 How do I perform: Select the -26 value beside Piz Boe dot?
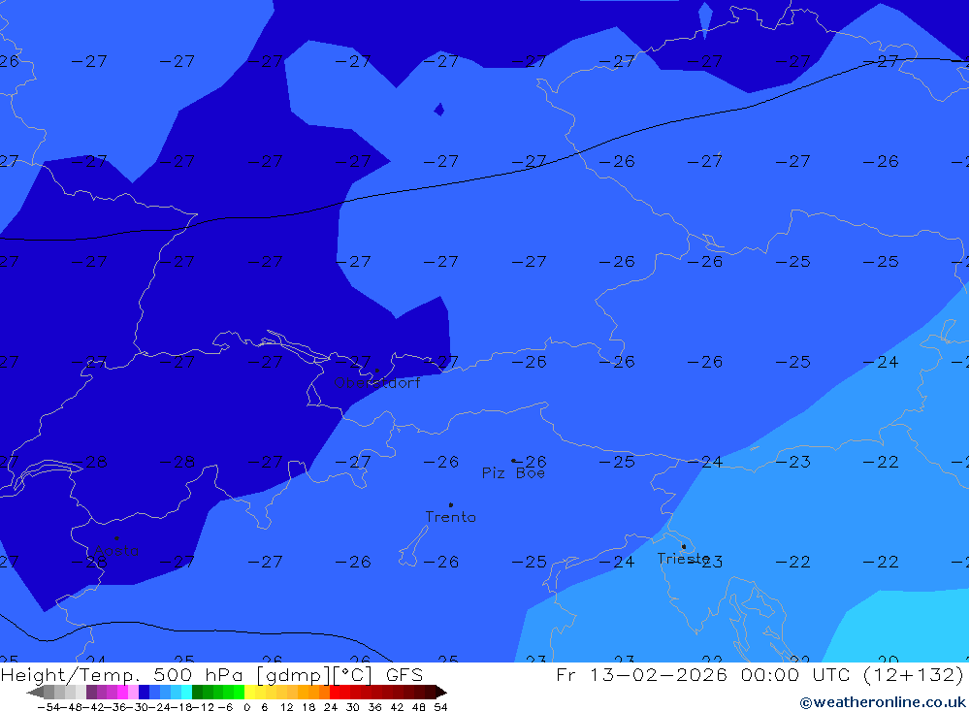531,462
